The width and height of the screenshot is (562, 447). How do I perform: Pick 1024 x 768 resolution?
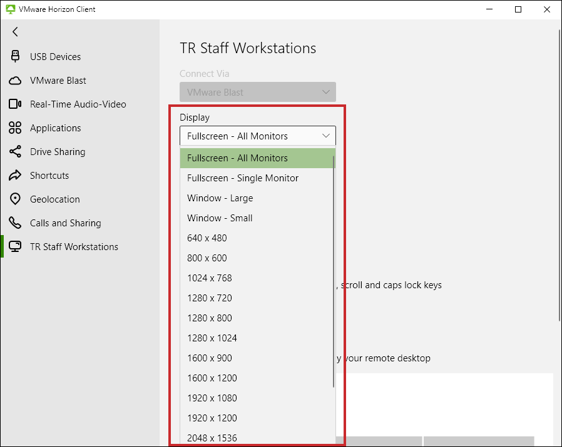click(257, 278)
